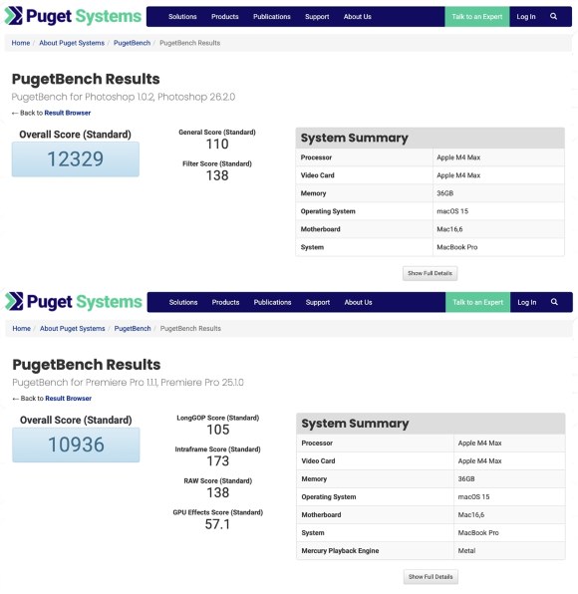This screenshot has width=578, height=594.
Task: Open Support in the top navbar
Action: 317,17
